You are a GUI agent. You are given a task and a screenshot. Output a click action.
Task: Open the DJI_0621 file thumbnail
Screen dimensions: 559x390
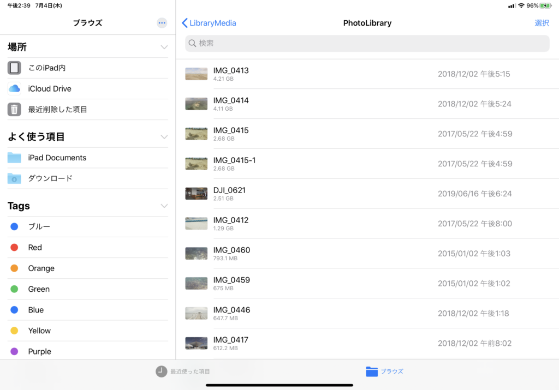tap(197, 194)
